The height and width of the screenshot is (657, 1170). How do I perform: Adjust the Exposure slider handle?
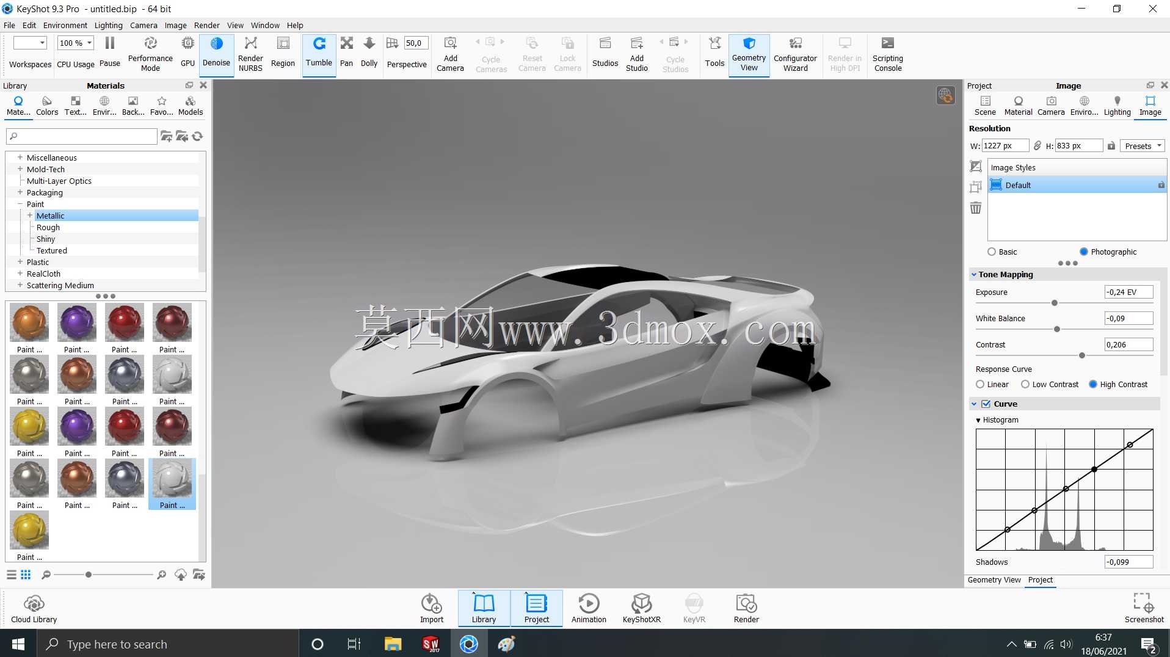pyautogui.click(x=1054, y=303)
